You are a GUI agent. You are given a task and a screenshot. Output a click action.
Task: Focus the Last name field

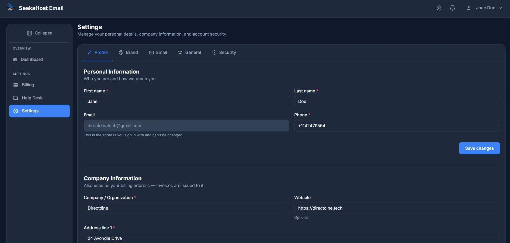pos(397,102)
